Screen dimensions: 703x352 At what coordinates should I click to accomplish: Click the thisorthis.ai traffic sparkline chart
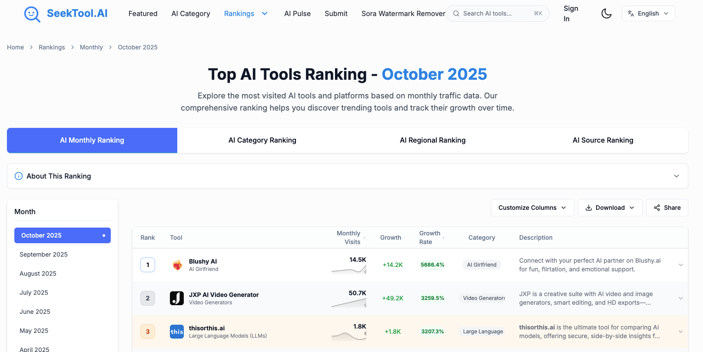pyautogui.click(x=349, y=336)
